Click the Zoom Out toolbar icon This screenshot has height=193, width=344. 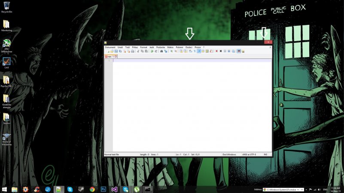176,51
